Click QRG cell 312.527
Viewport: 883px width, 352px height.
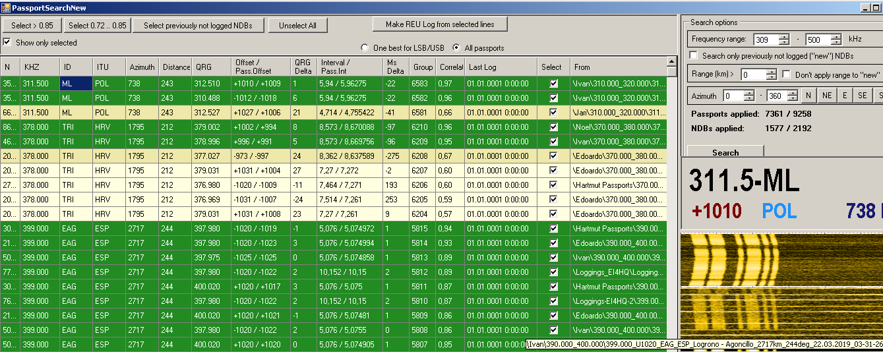(212, 112)
